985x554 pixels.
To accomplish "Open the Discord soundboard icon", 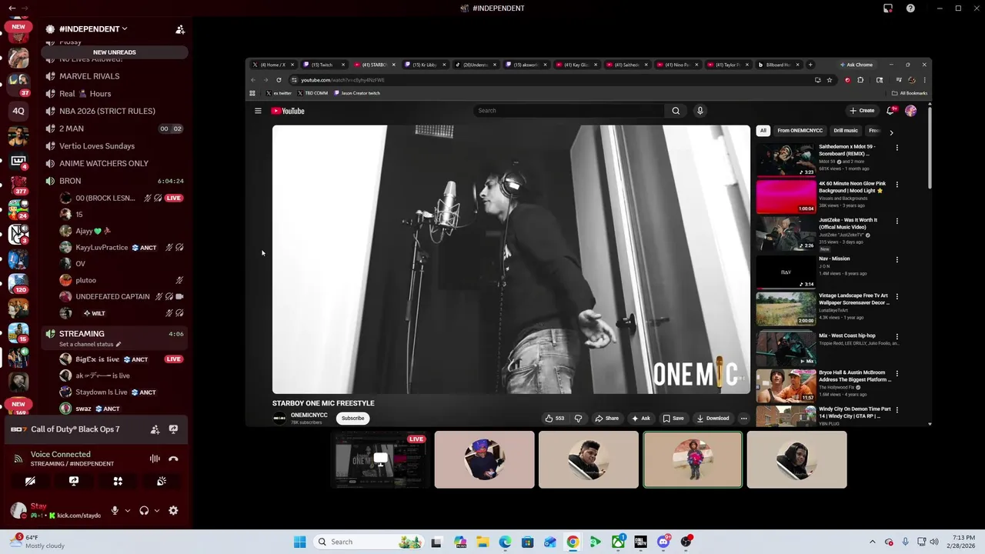I will [x=162, y=481].
